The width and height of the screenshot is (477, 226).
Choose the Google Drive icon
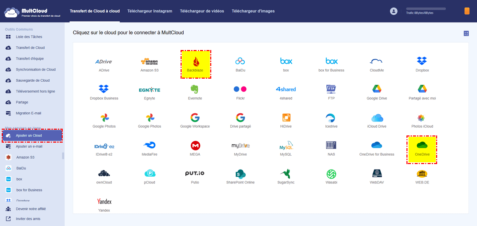(x=376, y=89)
